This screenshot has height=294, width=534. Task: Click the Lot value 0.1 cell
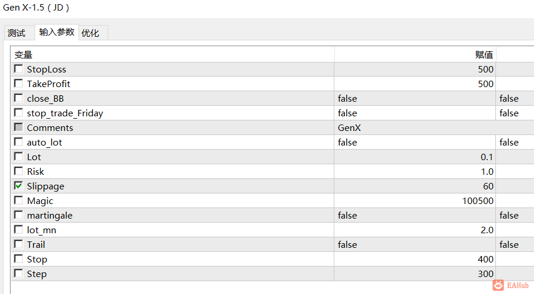click(x=415, y=157)
